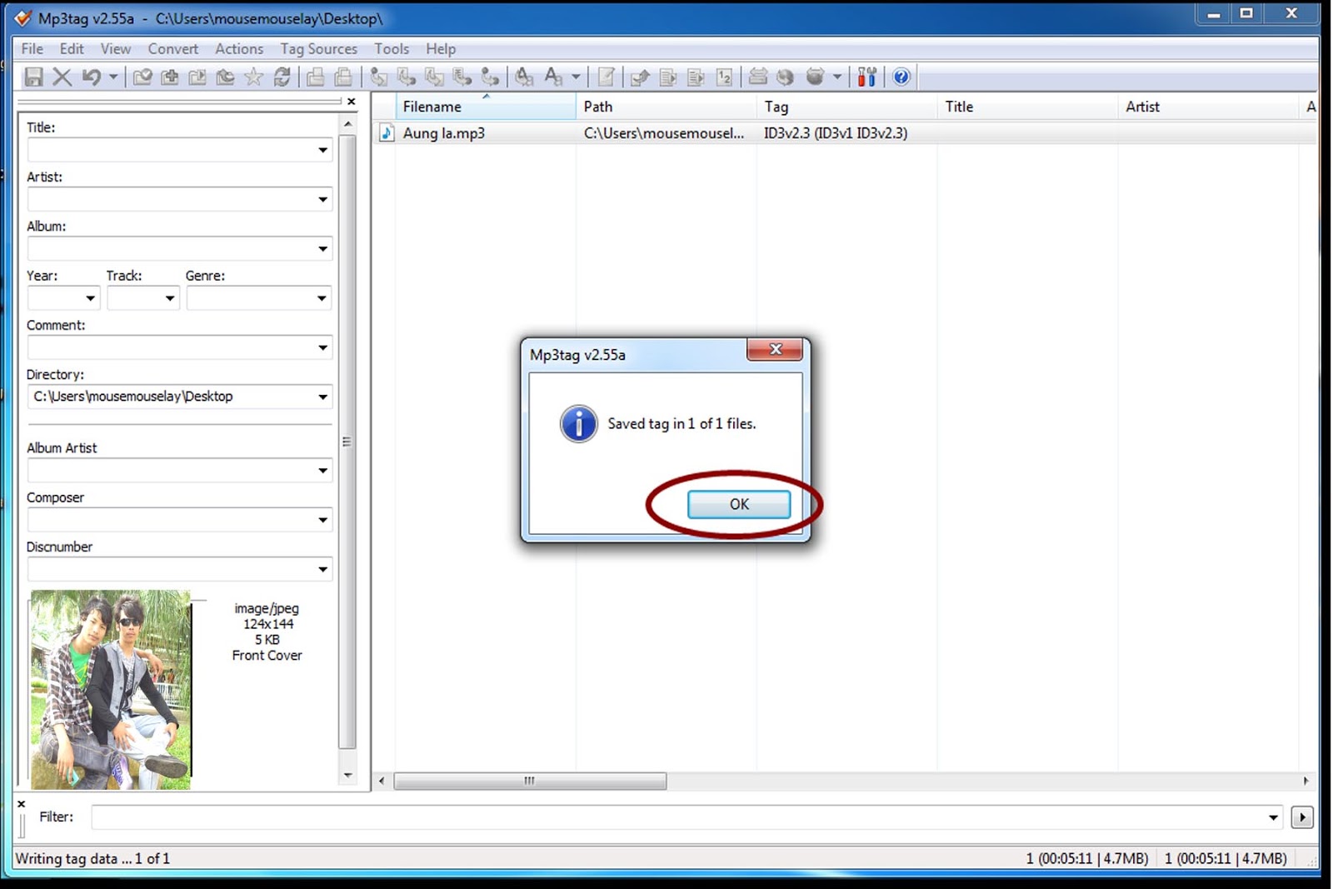Click the Text file - Tag convert icon

tap(462, 77)
